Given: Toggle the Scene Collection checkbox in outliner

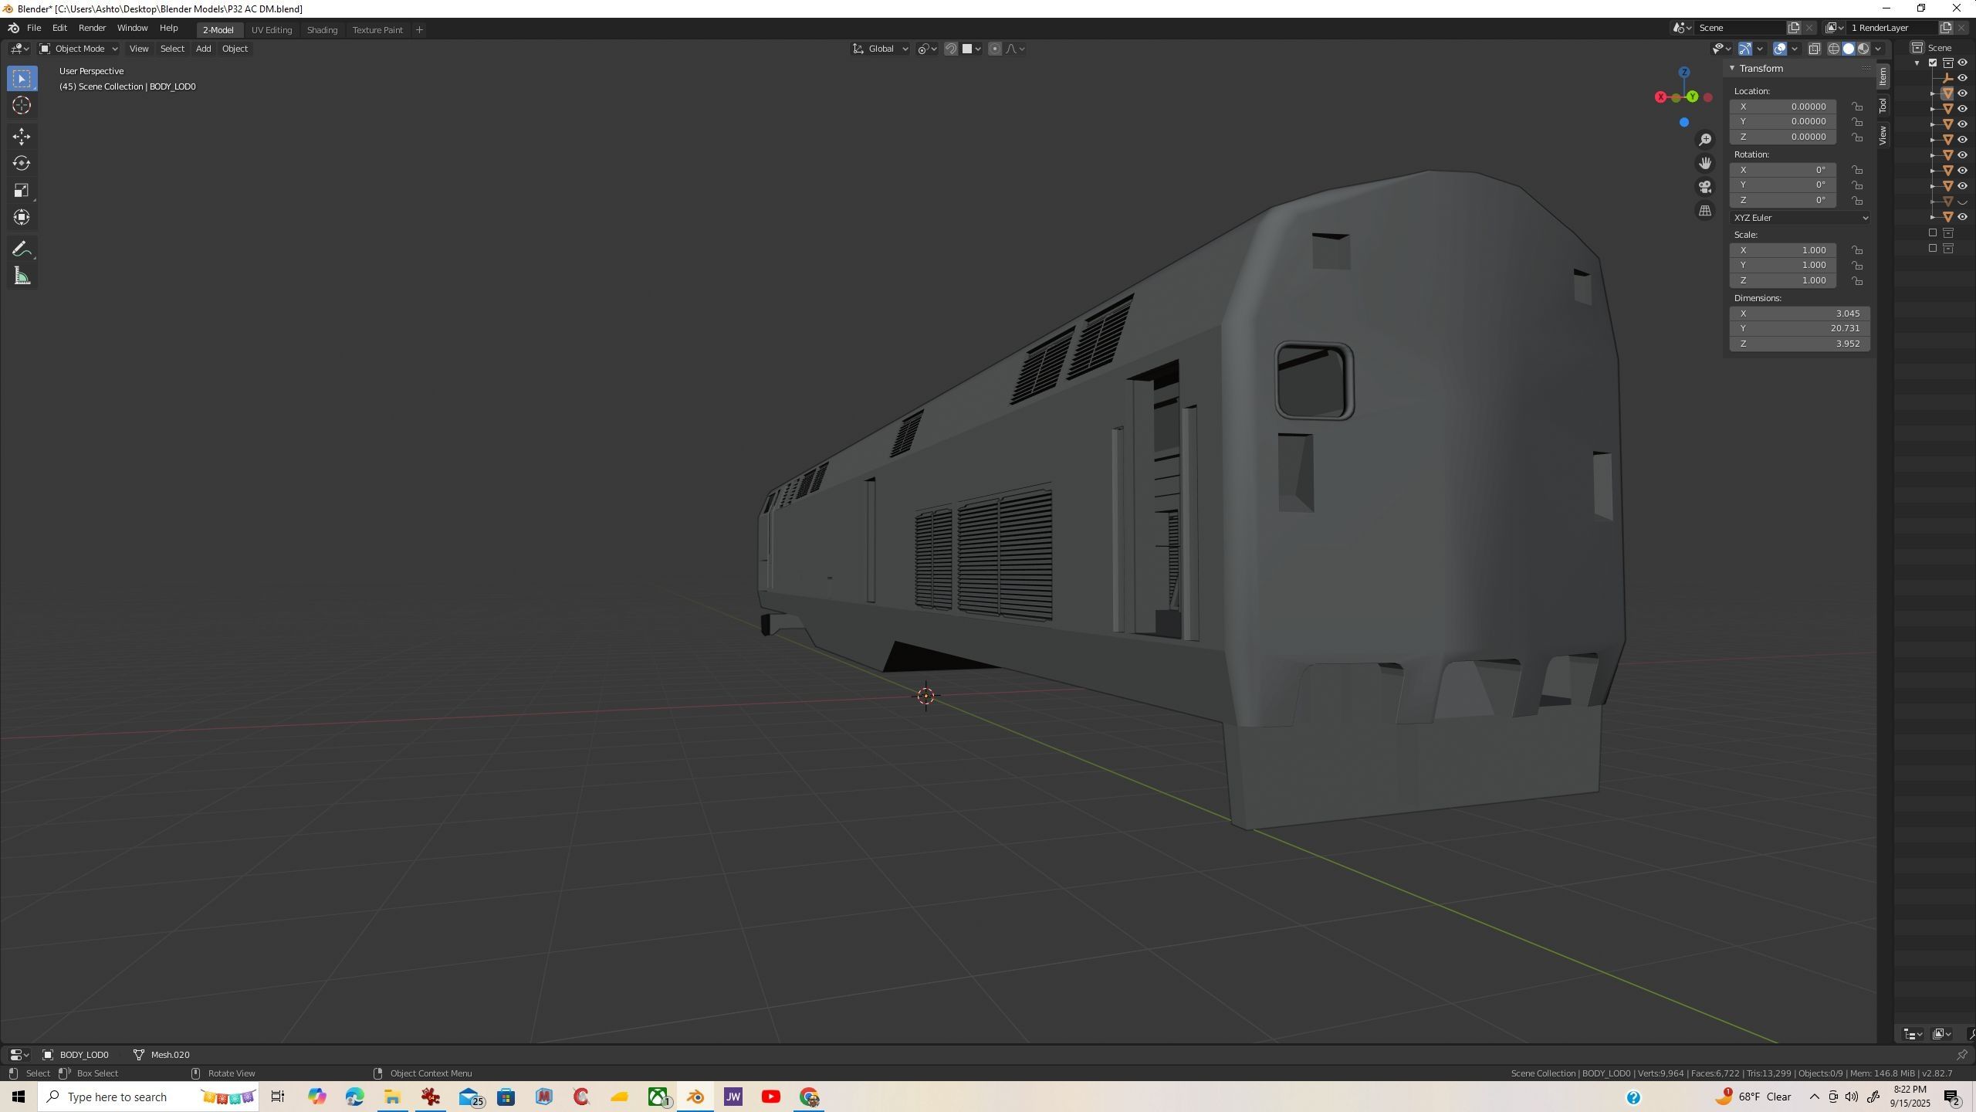Looking at the screenshot, I should coord(1933,63).
